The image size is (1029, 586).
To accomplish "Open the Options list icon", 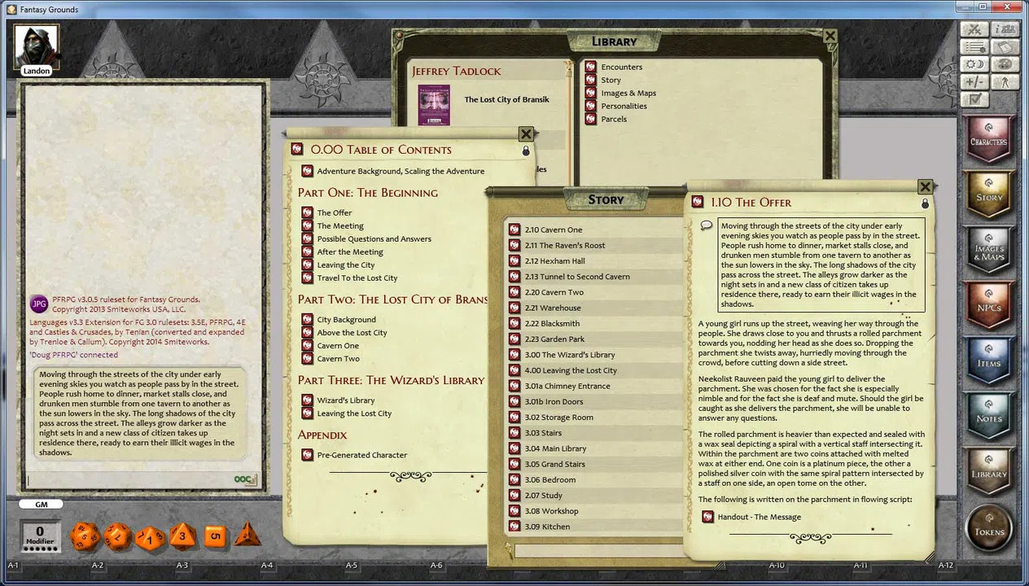I will [x=974, y=47].
